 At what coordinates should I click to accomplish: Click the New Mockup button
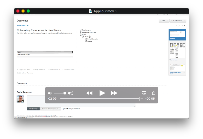(x=176, y=21)
